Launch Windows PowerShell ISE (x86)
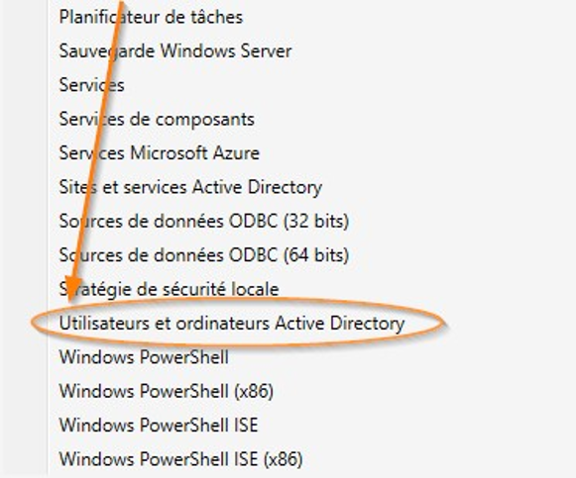 [181, 459]
